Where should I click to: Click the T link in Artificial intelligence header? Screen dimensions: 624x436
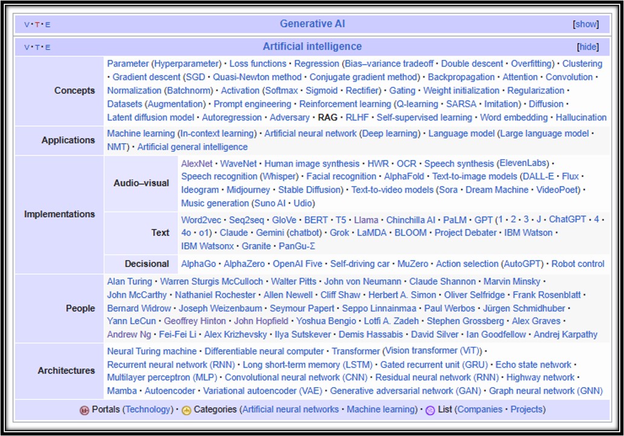coord(37,47)
